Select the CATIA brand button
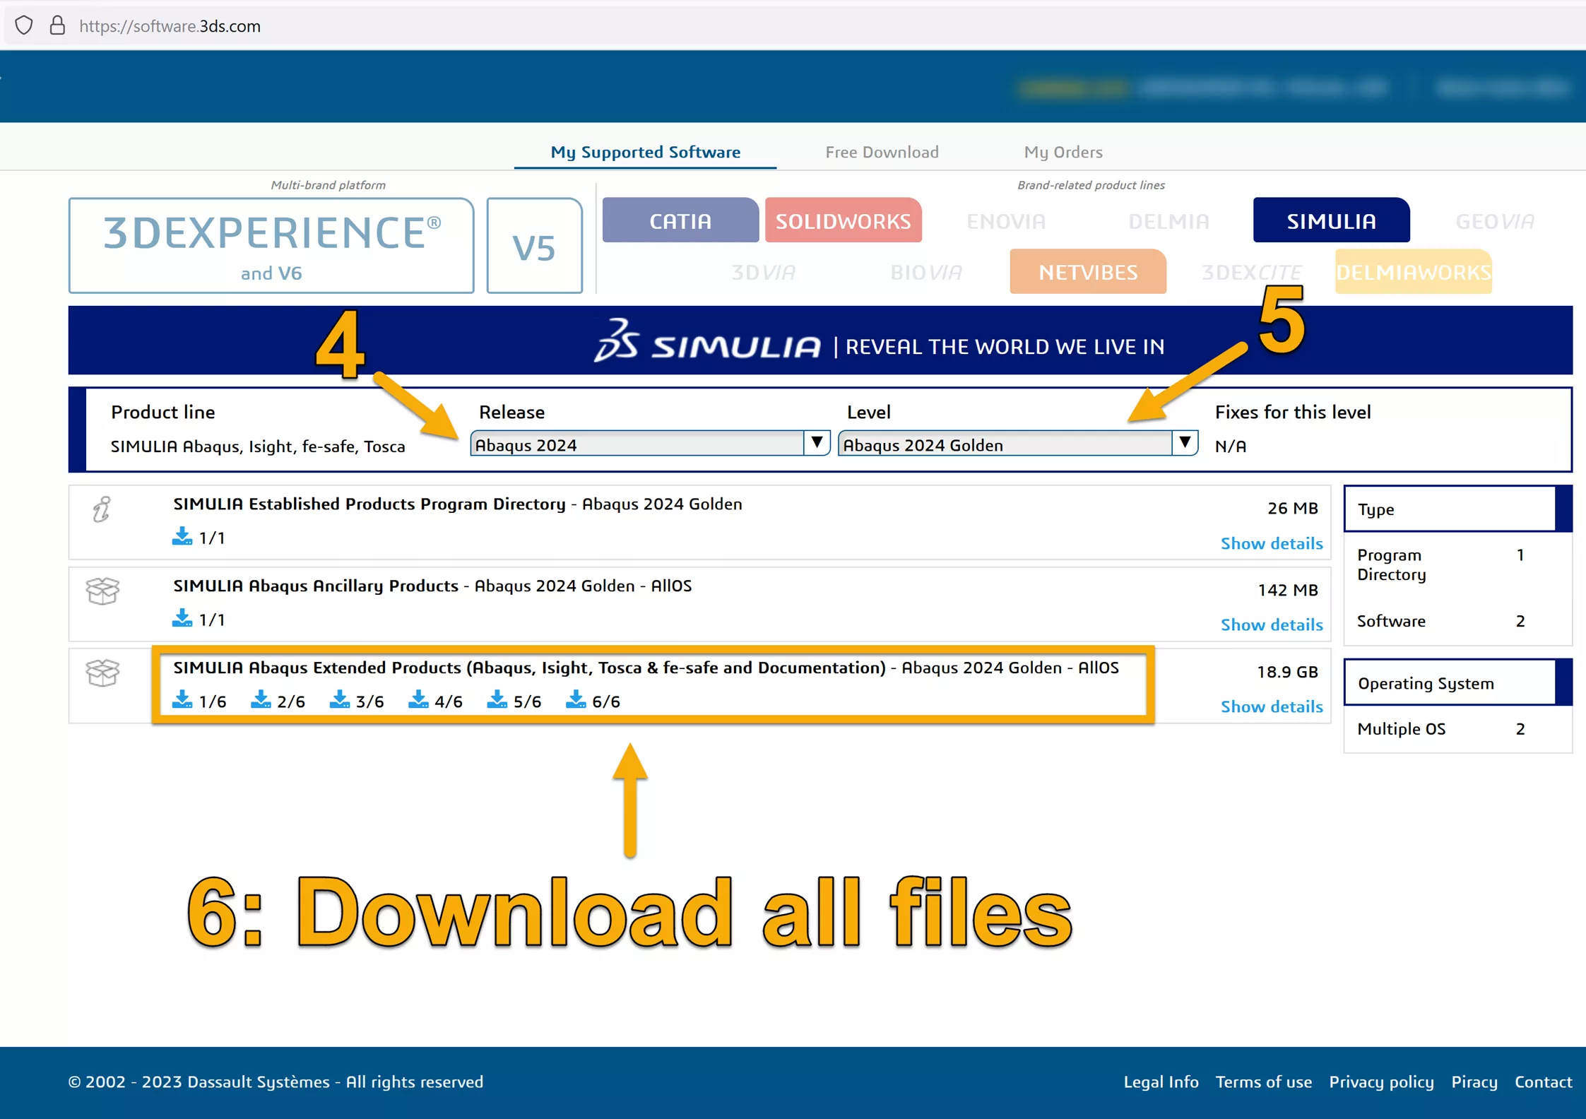This screenshot has height=1119, width=1586. [680, 220]
